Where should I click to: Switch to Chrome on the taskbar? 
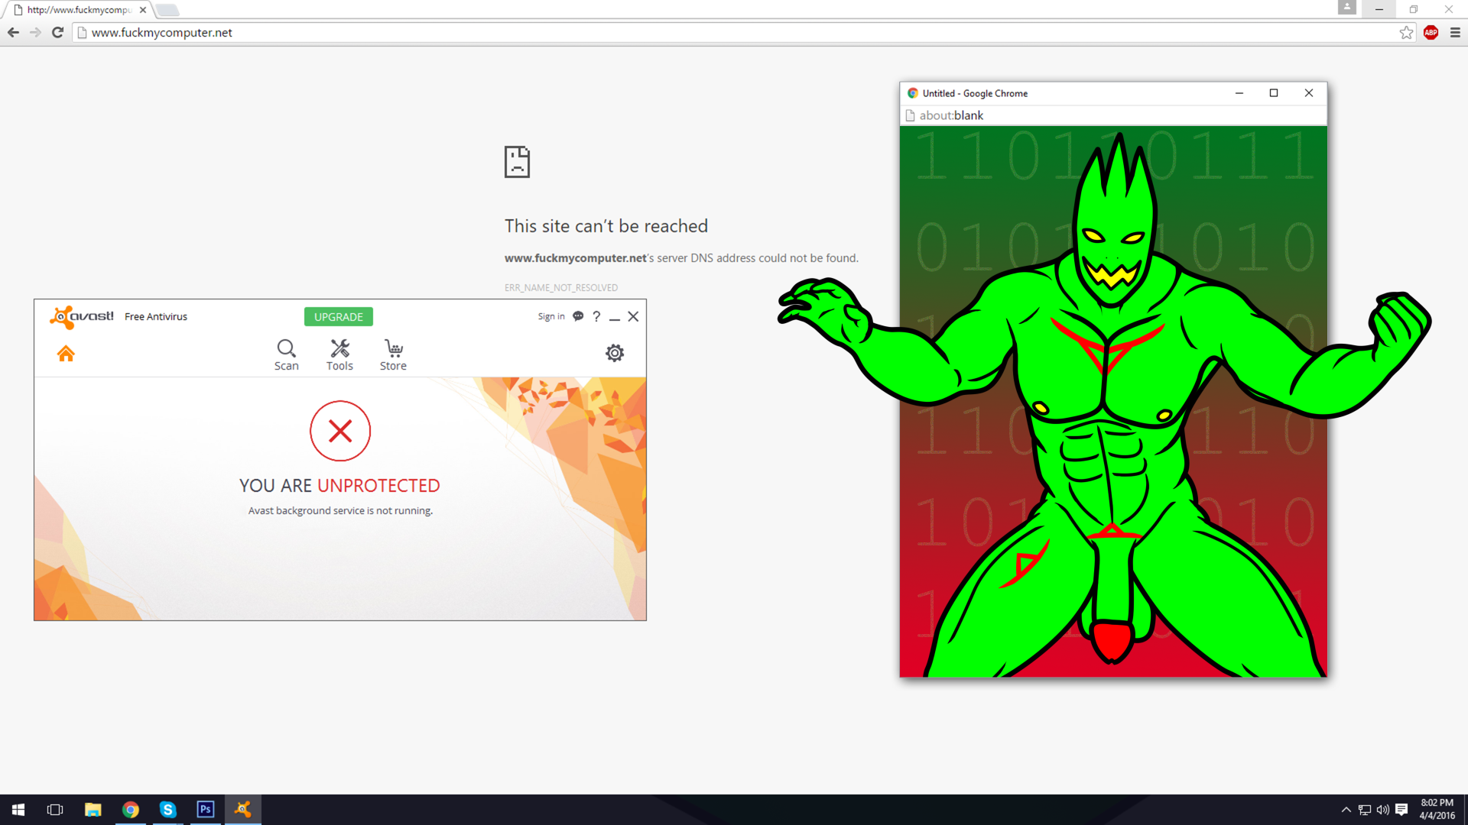point(131,810)
